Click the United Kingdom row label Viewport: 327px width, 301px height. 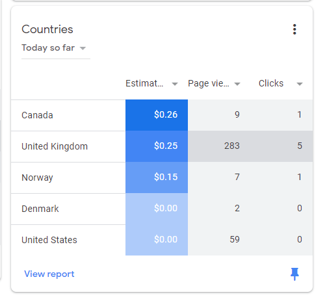pyautogui.click(x=55, y=146)
